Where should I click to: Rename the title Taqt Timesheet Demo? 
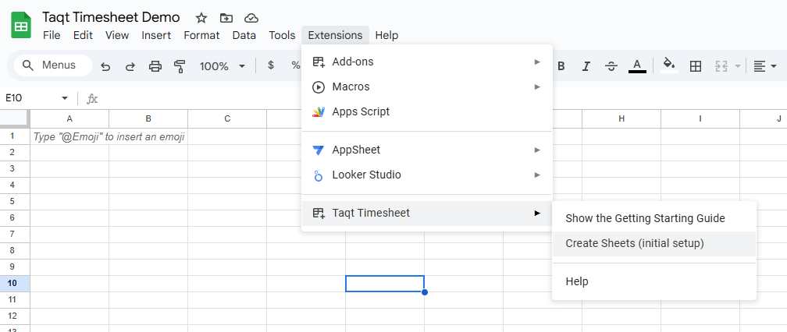(x=111, y=17)
